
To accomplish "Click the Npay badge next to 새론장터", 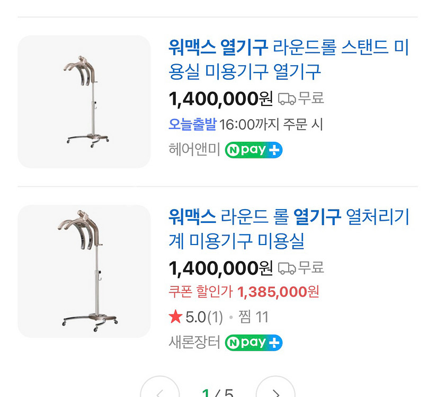I will [254, 342].
